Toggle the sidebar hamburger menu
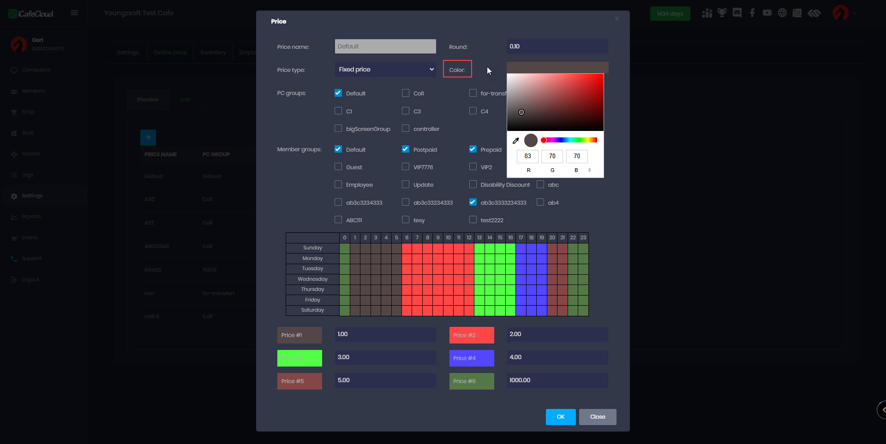Screen dimensions: 886x444 [x=74, y=13]
